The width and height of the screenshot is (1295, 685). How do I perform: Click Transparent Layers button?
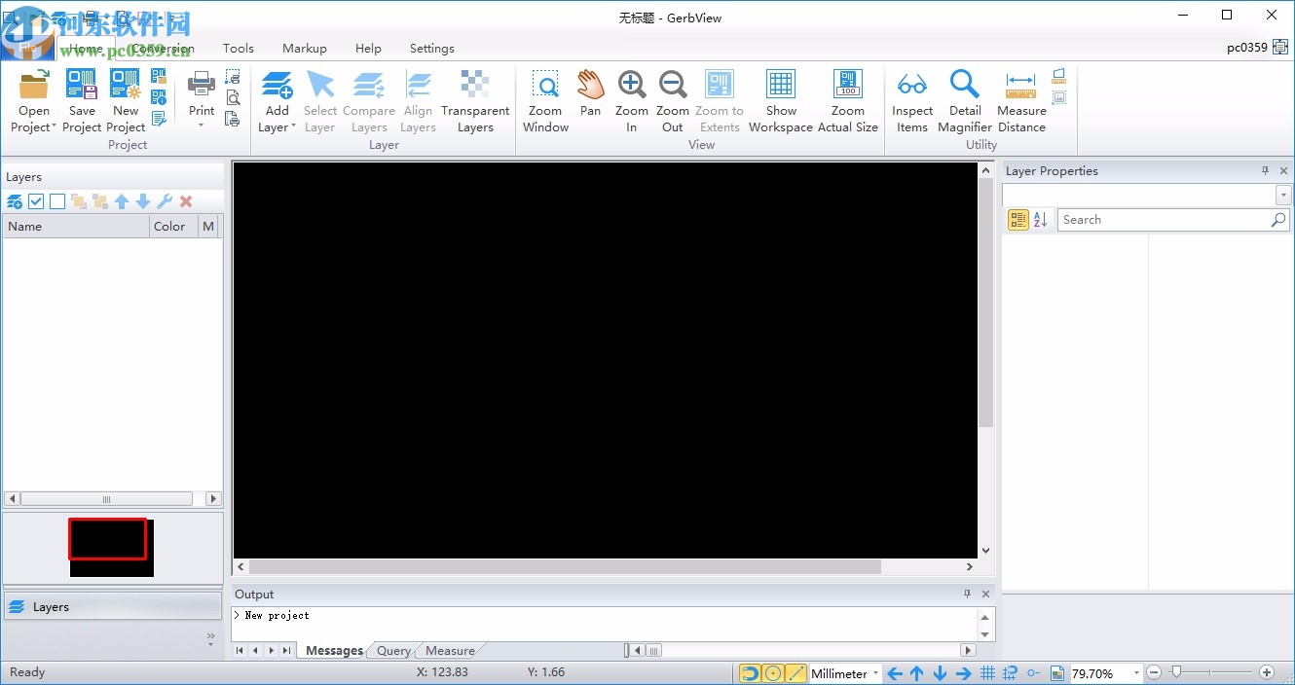coord(475,97)
